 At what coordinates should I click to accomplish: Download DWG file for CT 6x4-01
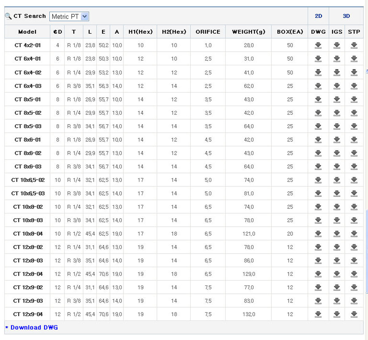[318, 59]
